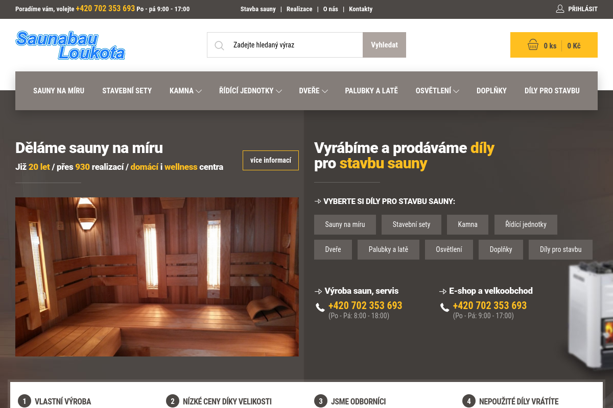Click the user icon beside Přihlásit
613x408 pixels.
point(560,9)
